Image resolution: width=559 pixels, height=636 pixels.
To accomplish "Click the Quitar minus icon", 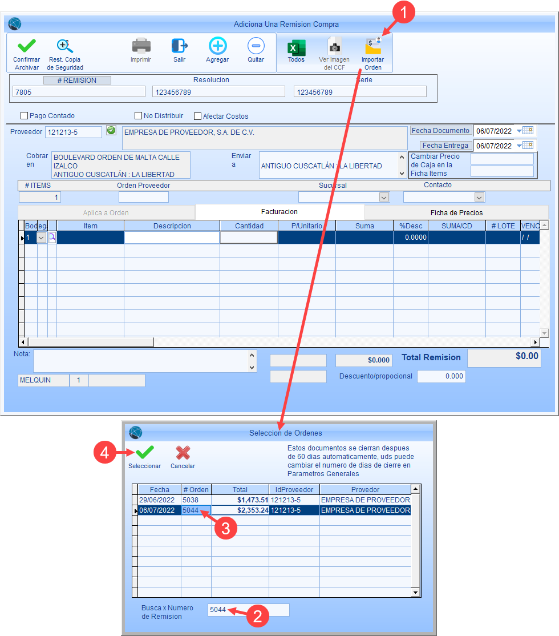I will tap(256, 46).
